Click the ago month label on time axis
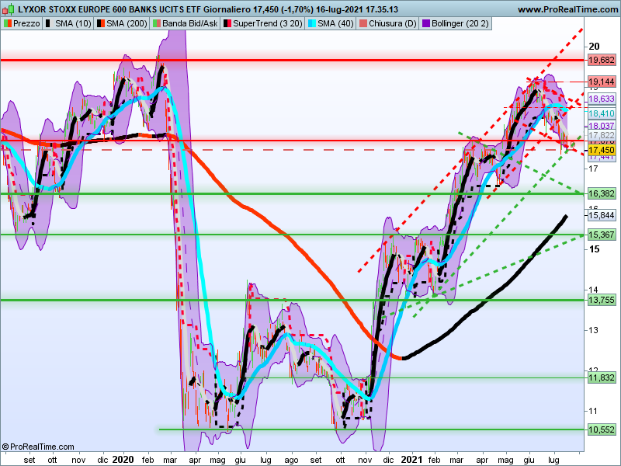This screenshot has height=466, width=621. (292, 460)
